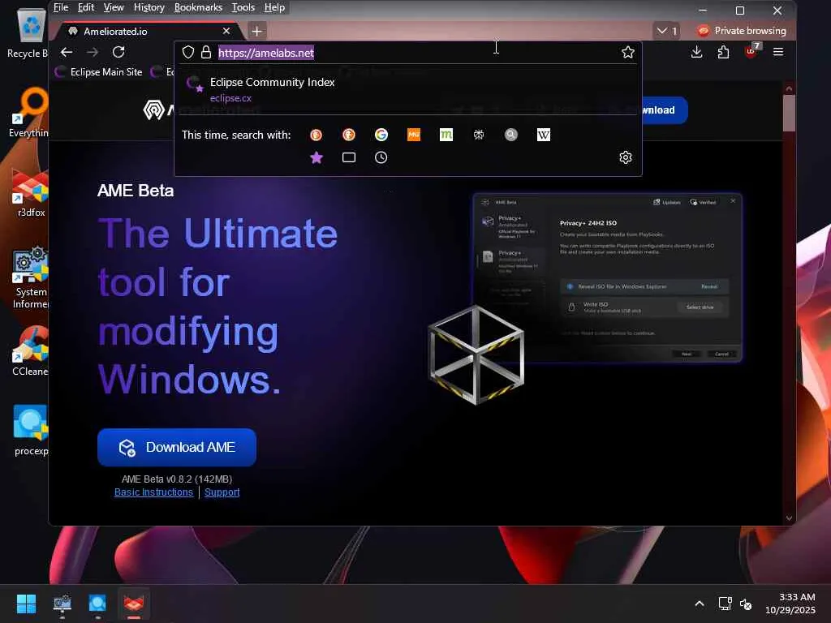Viewport: 831px width, 623px height.
Task: Open the History menu
Action: coord(149,7)
